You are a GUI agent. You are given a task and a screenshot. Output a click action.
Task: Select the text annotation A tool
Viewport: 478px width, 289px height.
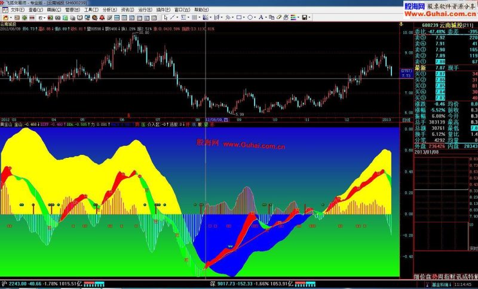tap(261, 18)
